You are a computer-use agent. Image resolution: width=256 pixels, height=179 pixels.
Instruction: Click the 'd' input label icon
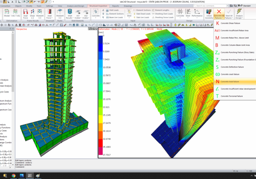[x=103, y=10]
